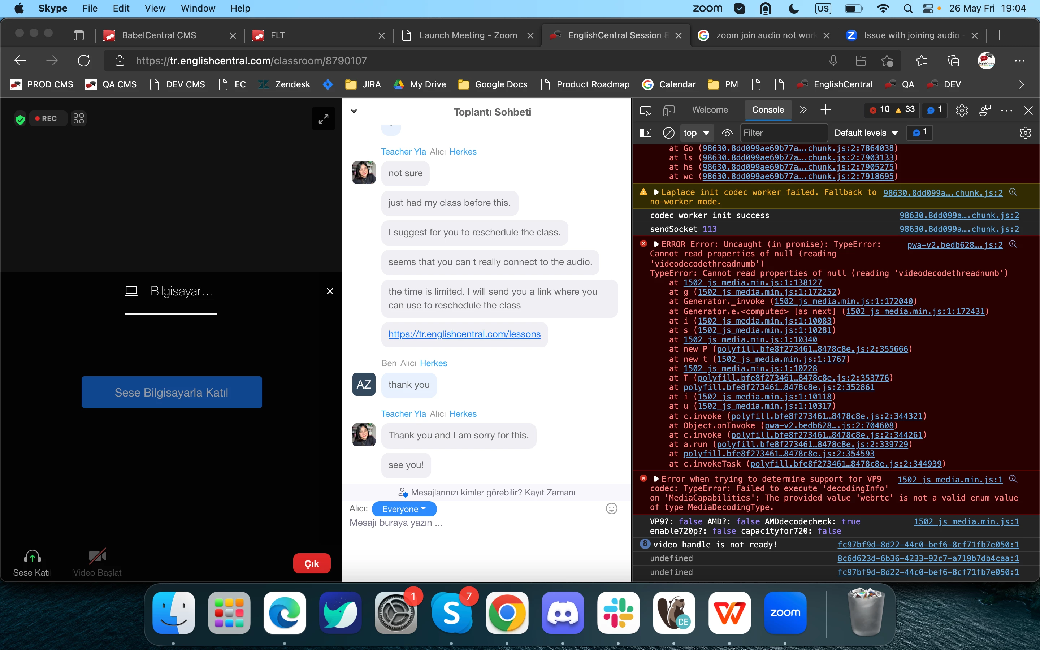This screenshot has height=650, width=1040.
Task: Toggle the device emulation icon in DevTools
Action: pyautogui.click(x=668, y=110)
